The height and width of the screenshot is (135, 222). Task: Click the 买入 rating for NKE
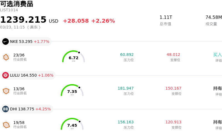click(218, 55)
